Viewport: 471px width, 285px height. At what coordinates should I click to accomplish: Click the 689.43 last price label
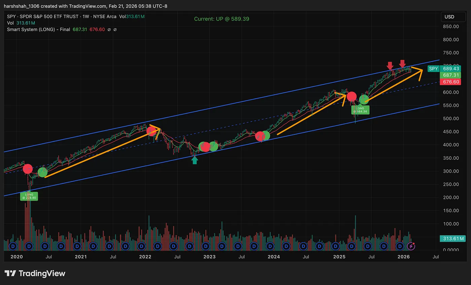point(451,69)
